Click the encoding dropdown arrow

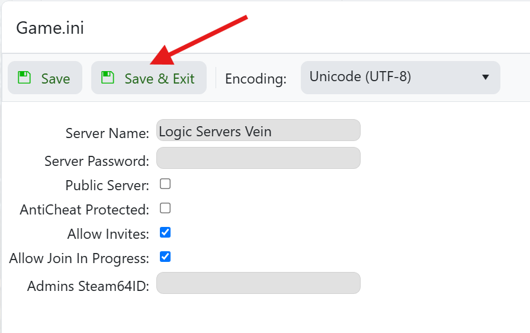point(486,78)
